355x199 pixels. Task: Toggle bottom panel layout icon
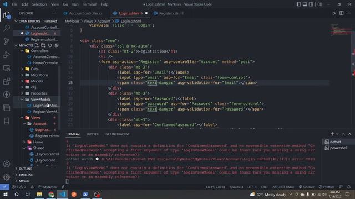click(305, 4)
